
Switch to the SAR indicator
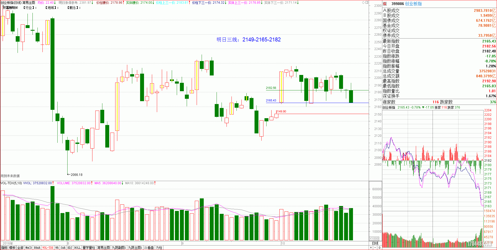coord(63,248)
